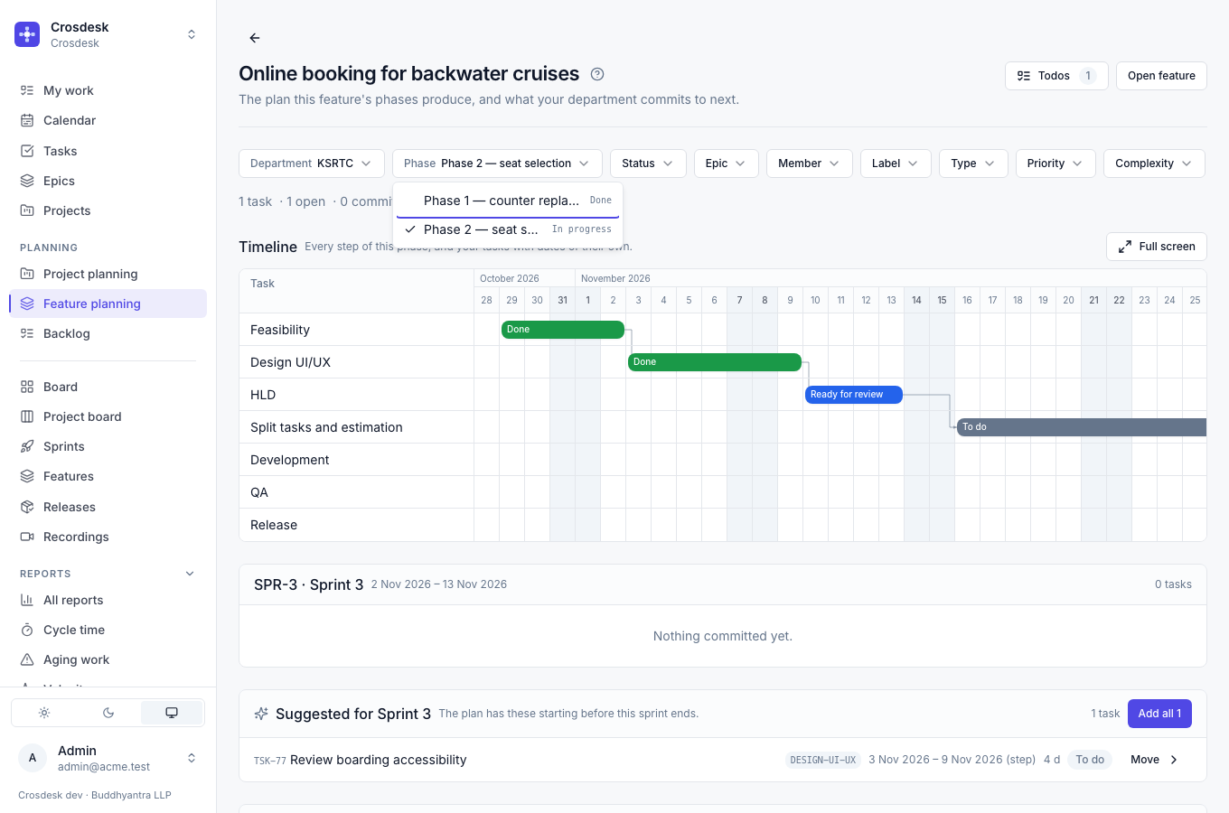Click Add all 1 button
This screenshot has width=1229, height=813.
[x=1159, y=714]
